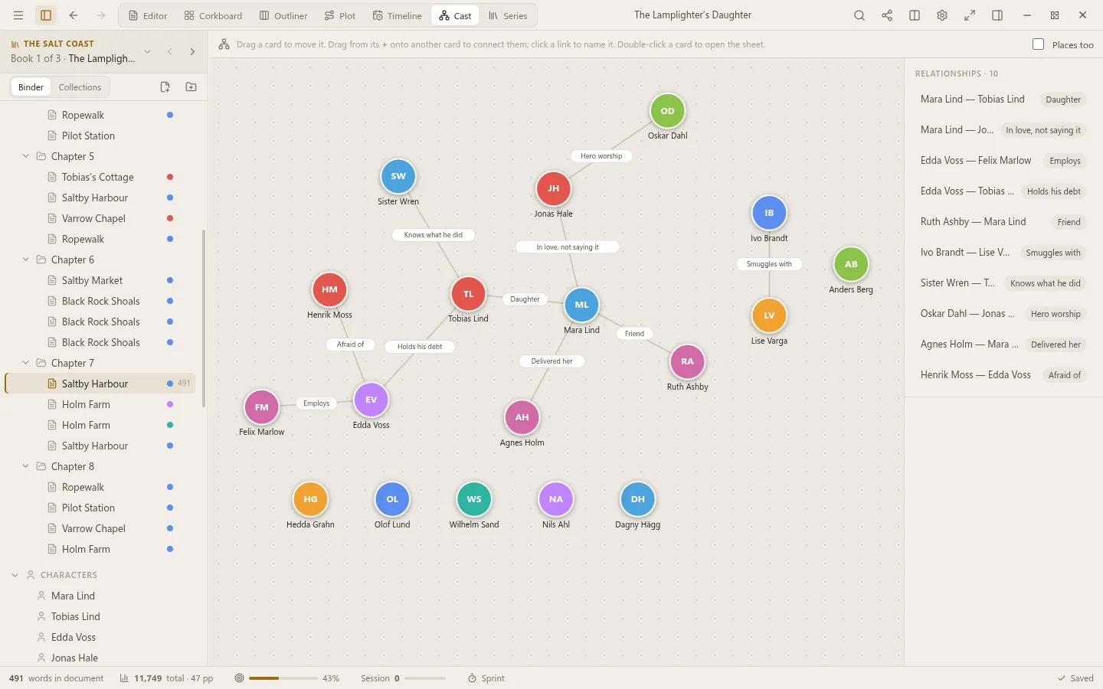Screen dimensions: 1103x689
Task: Add a new document in the binder
Action: click(165, 87)
